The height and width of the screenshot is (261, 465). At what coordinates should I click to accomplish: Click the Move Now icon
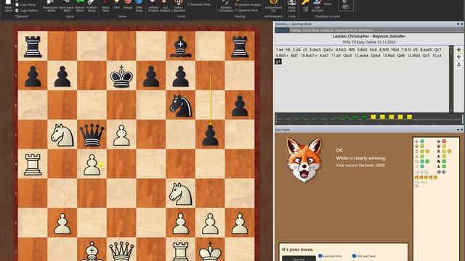pyautogui.click(x=105, y=6)
